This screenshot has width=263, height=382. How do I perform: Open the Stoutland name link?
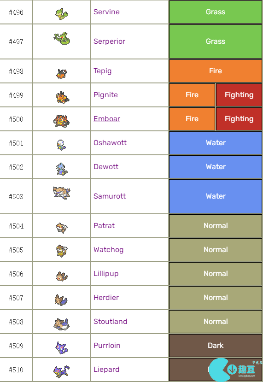tap(110, 321)
